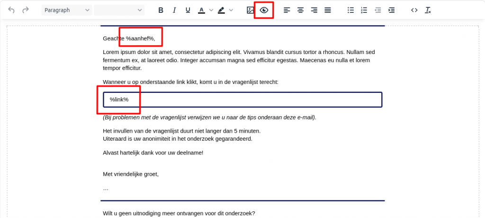Click 'Alvast hartelijk dank voor uw deelname!'
Screen dimensions: 485x218
[x=153, y=153]
